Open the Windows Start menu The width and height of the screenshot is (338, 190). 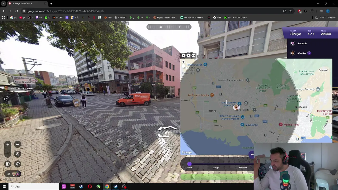coord(4,187)
